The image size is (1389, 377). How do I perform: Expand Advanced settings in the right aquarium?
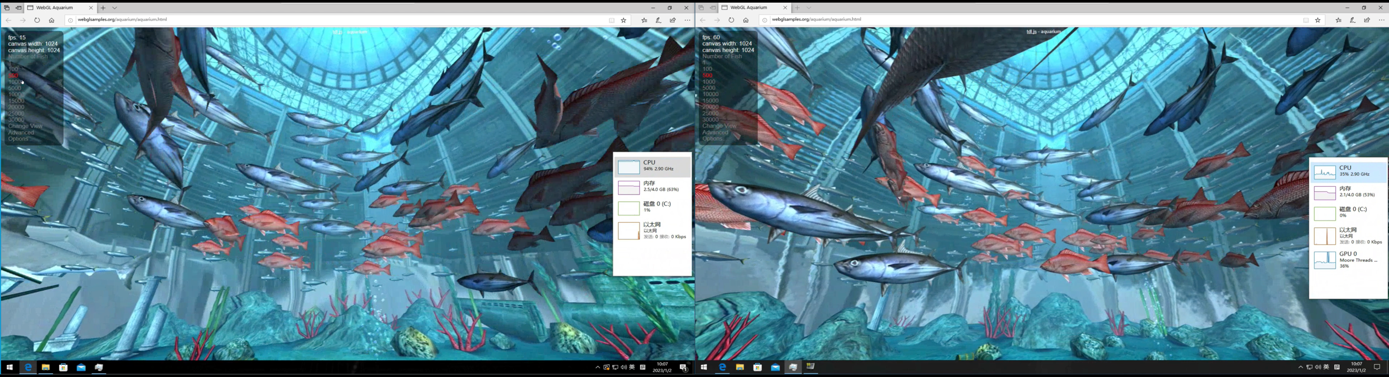click(715, 133)
